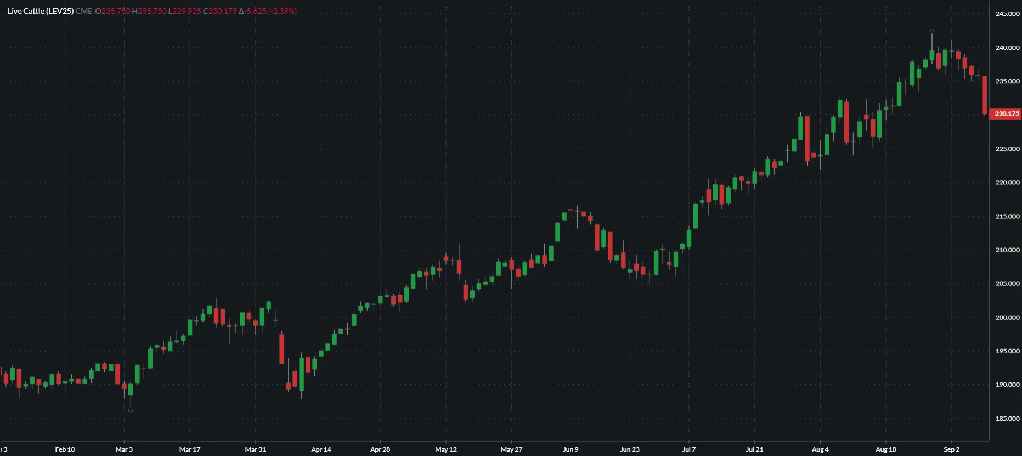Screen dimensions: 1022x456
Task: Click the 245.000 price axis label
Action: point(1007,14)
